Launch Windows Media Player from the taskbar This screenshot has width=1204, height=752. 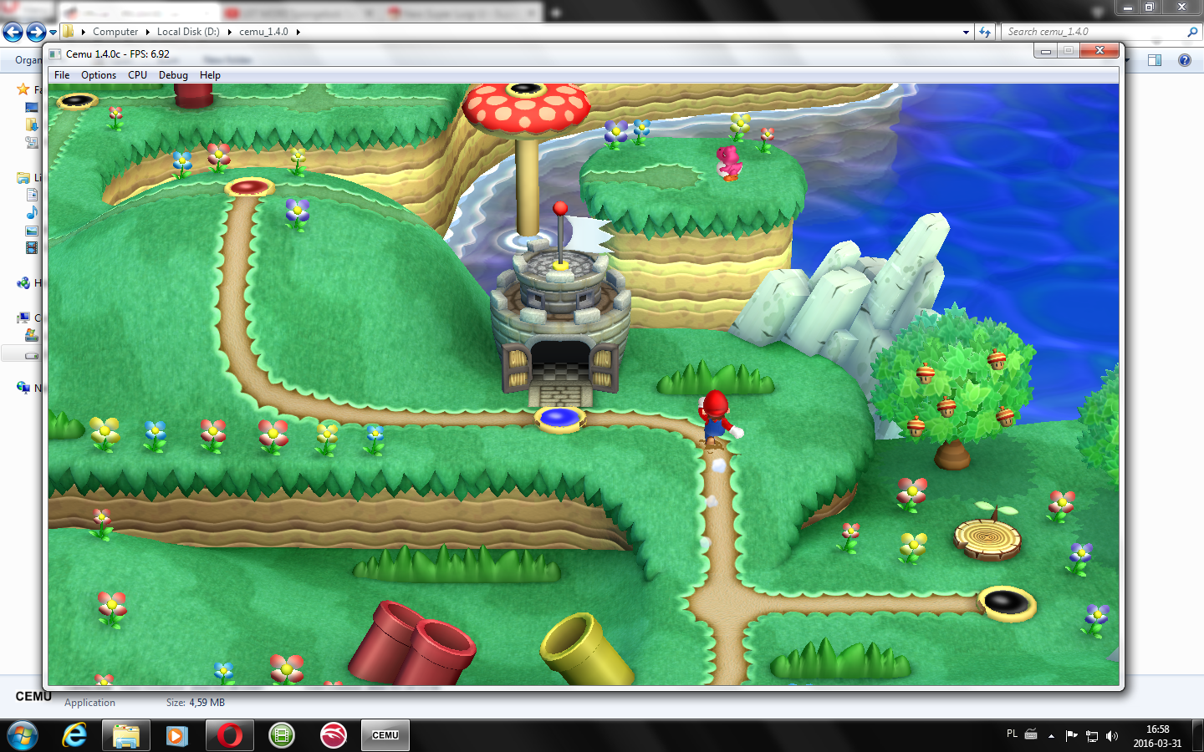click(x=177, y=735)
